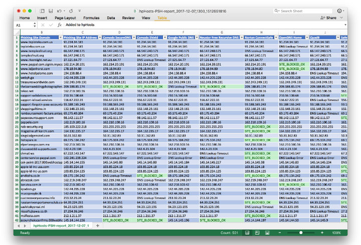Click the Share button
This screenshot has width=361, height=245.
coord(328,17)
